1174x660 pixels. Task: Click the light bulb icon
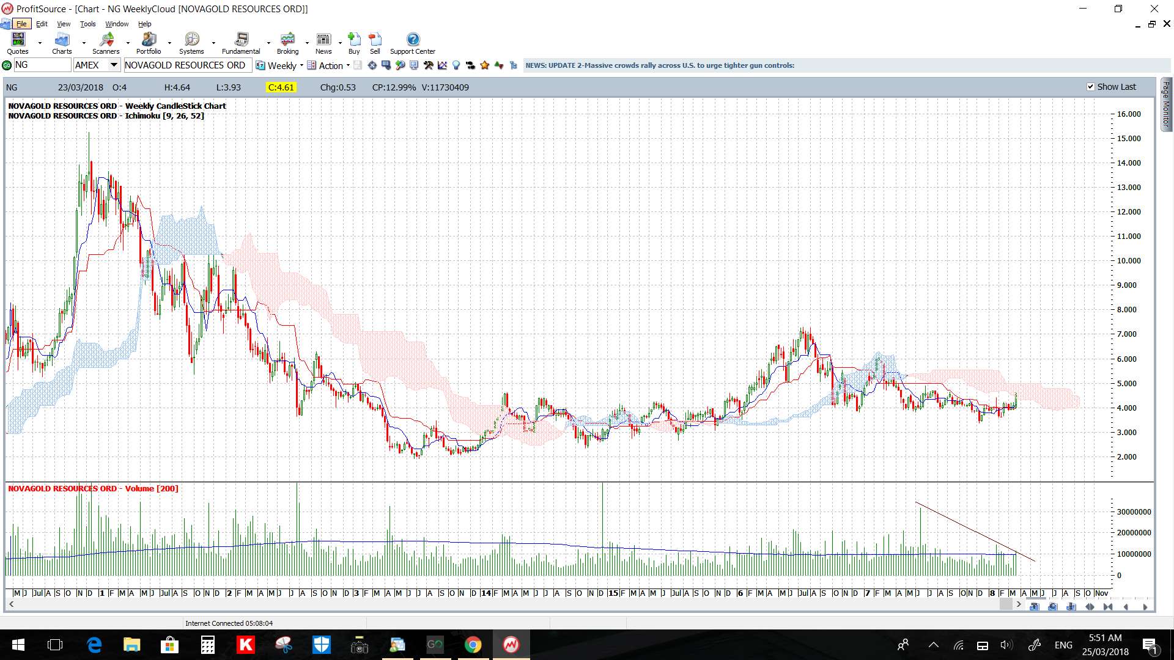456,65
